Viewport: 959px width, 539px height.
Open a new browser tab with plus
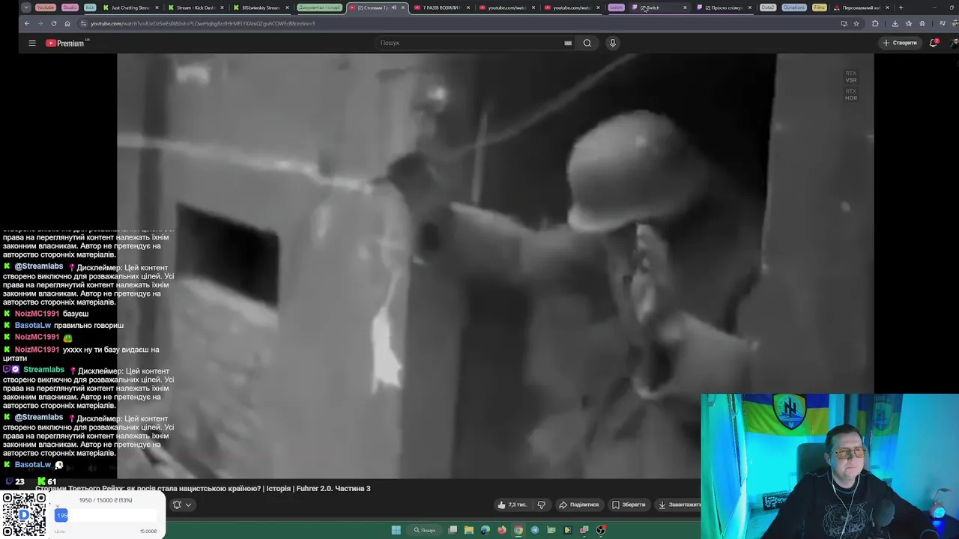[x=901, y=7]
